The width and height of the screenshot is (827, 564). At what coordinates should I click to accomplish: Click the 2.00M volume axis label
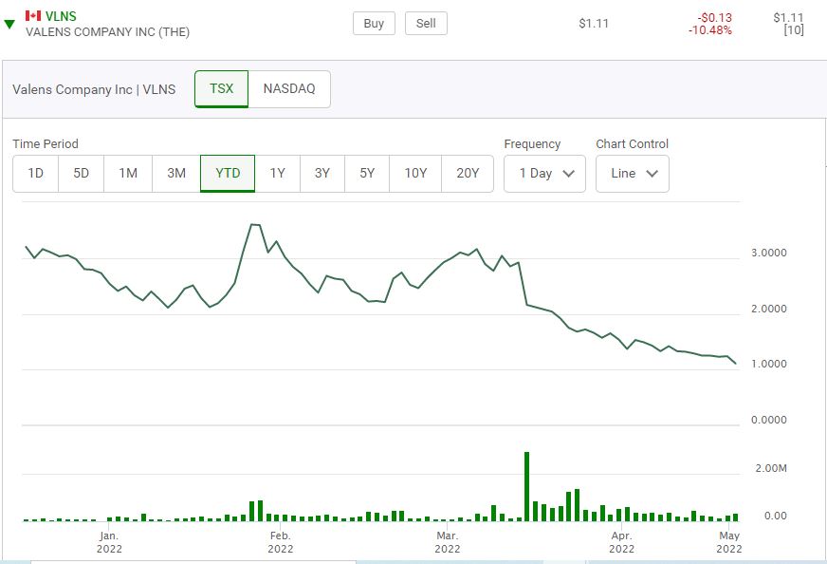coord(770,468)
